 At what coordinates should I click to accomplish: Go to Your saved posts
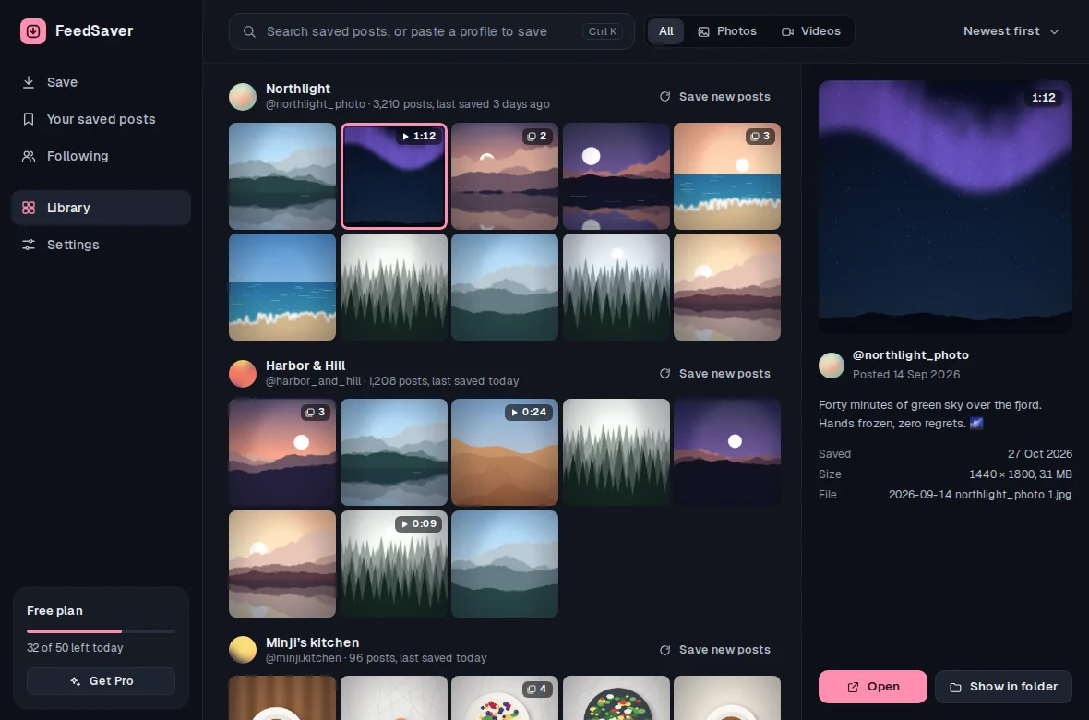tap(101, 119)
